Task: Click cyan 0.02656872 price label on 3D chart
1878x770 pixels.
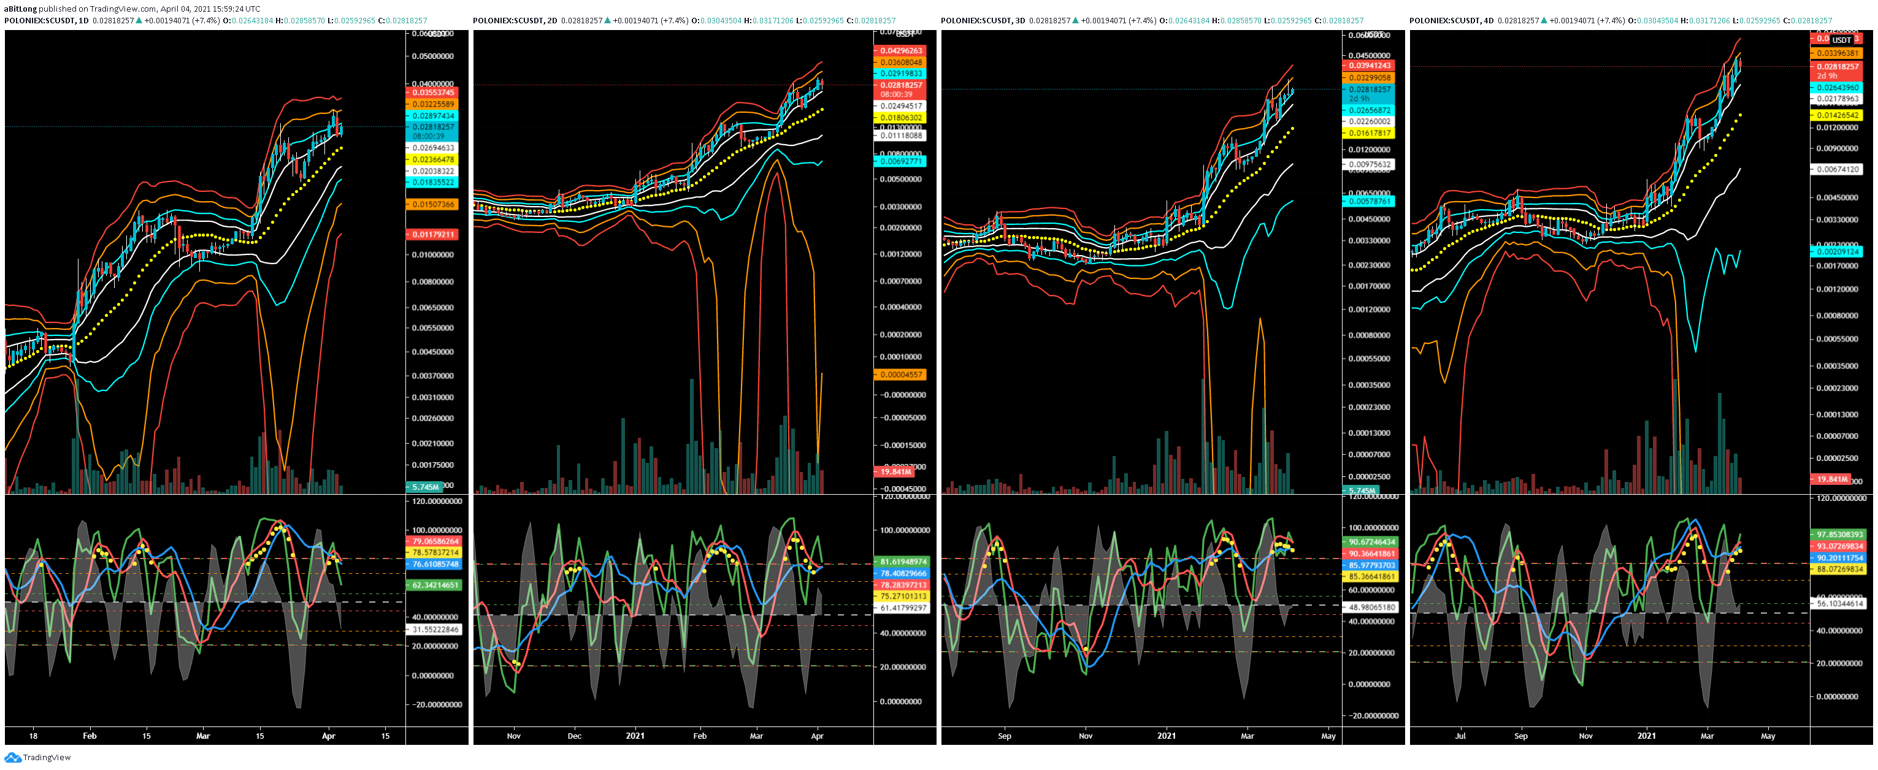Action: point(1368,110)
